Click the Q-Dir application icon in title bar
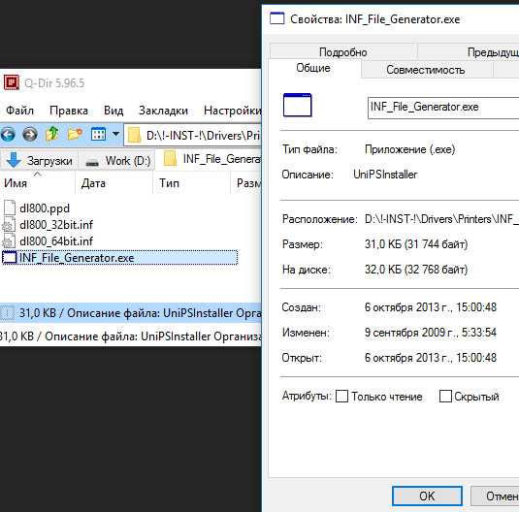Screen dimensions: 519x512 tap(12, 82)
